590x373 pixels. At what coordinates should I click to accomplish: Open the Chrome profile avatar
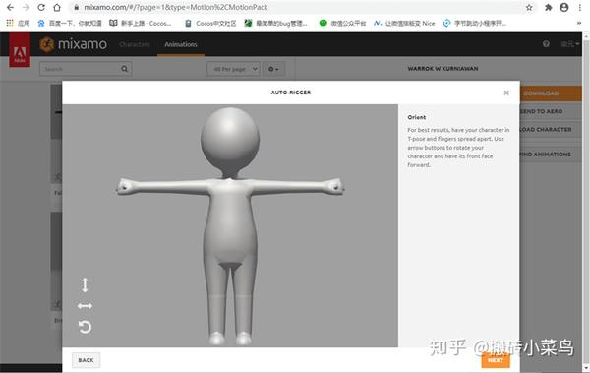pos(564,7)
